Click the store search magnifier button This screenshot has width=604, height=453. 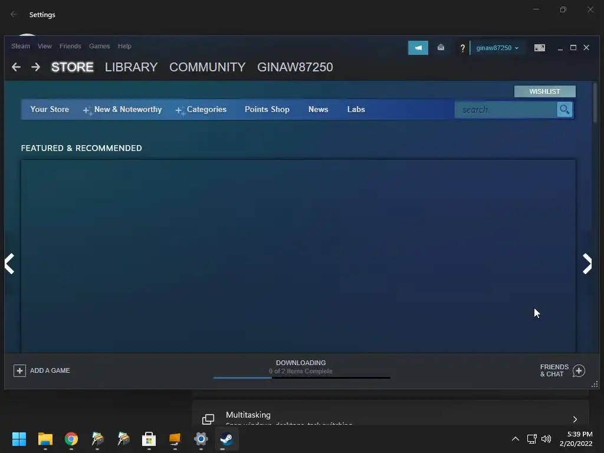564,109
